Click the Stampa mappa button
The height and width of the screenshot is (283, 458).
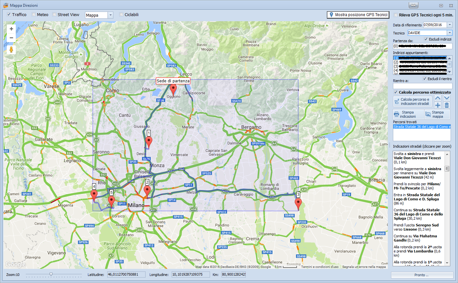(437, 114)
